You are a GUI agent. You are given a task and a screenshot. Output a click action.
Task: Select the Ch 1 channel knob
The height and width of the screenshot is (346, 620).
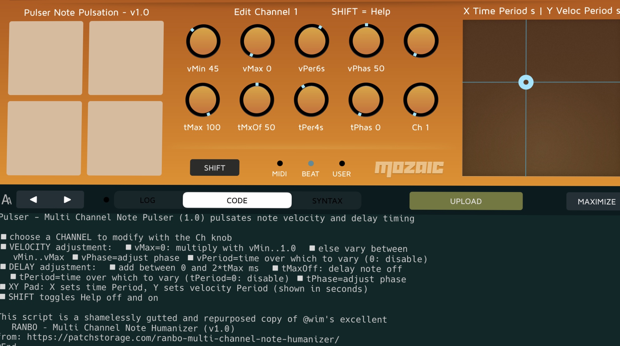click(420, 100)
